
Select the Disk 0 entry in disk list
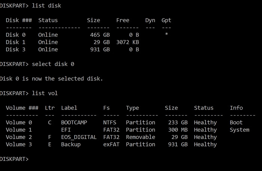[15, 35]
